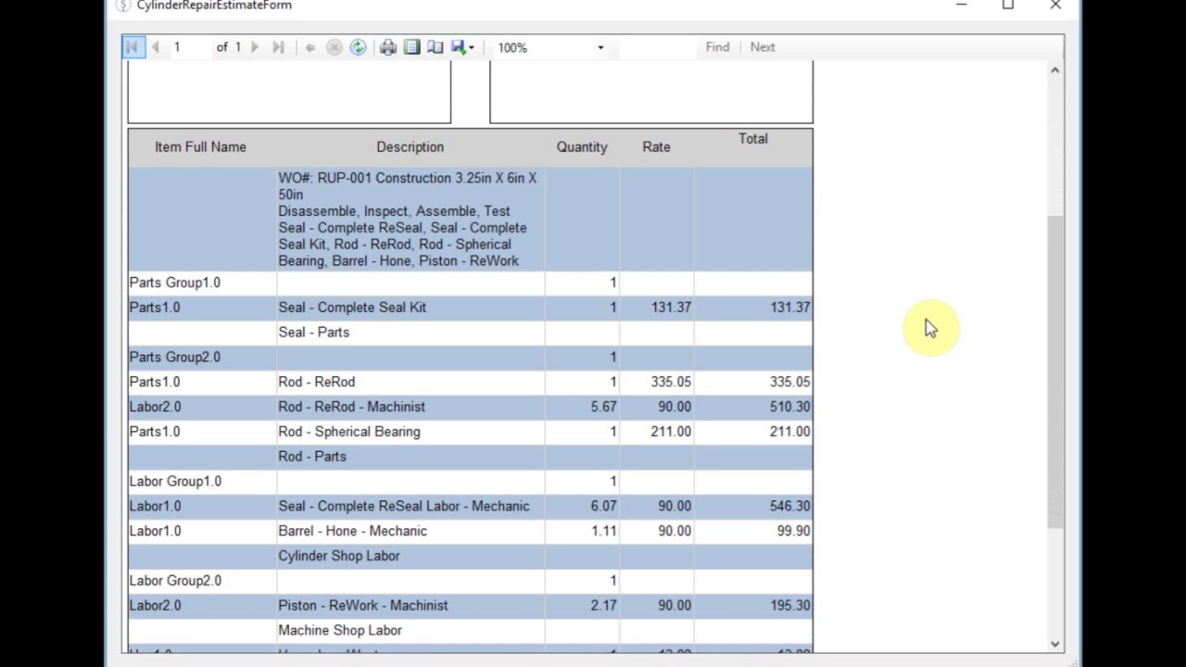The width and height of the screenshot is (1186, 667).
Task: Click the 5.67 quantity value
Action: coord(603,407)
